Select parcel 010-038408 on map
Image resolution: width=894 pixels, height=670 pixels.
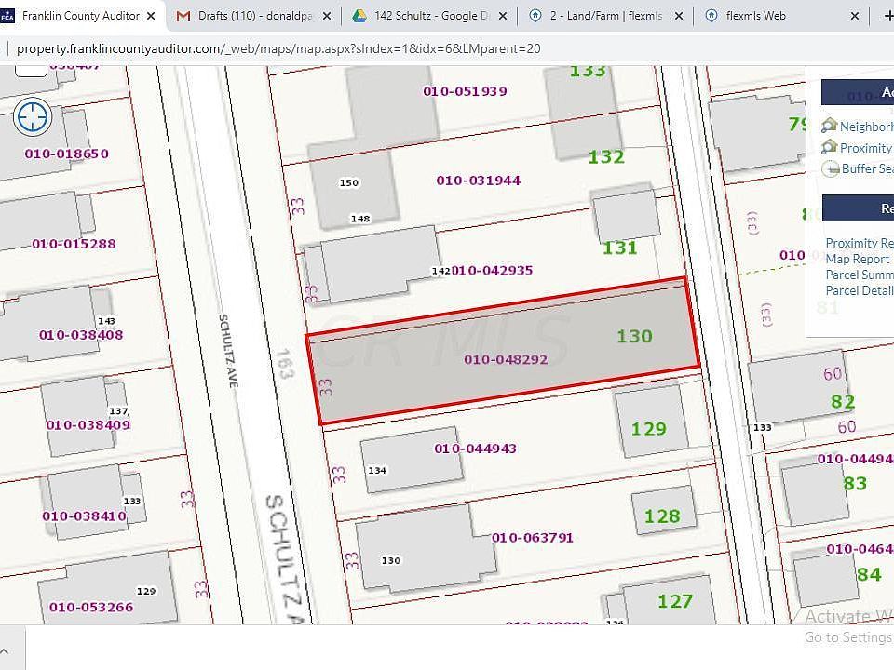(x=81, y=335)
